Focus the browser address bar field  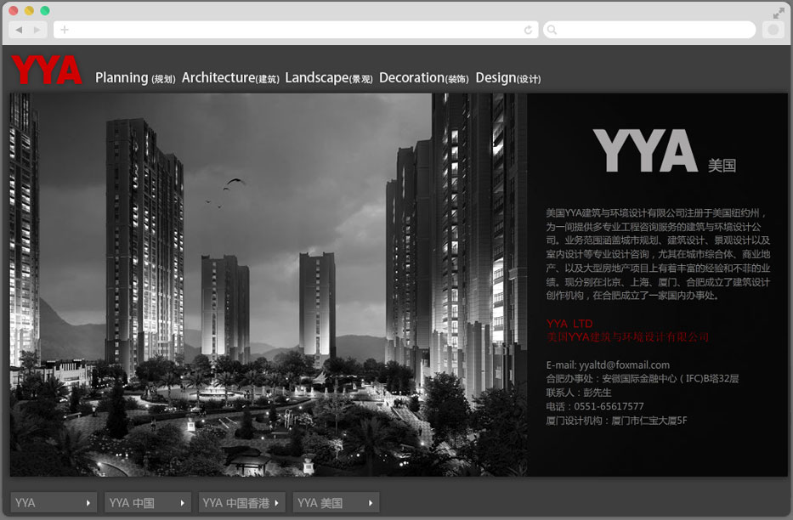[289, 30]
